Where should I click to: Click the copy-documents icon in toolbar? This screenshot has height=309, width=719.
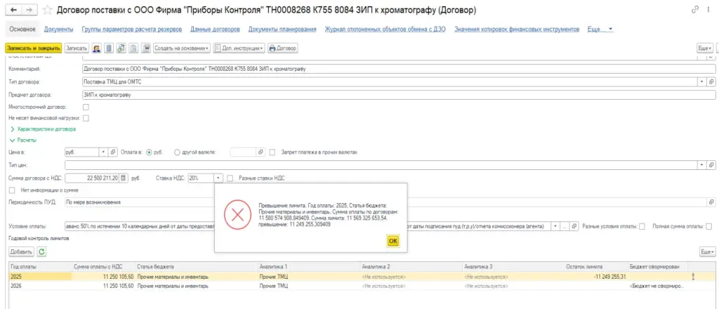tap(133, 48)
